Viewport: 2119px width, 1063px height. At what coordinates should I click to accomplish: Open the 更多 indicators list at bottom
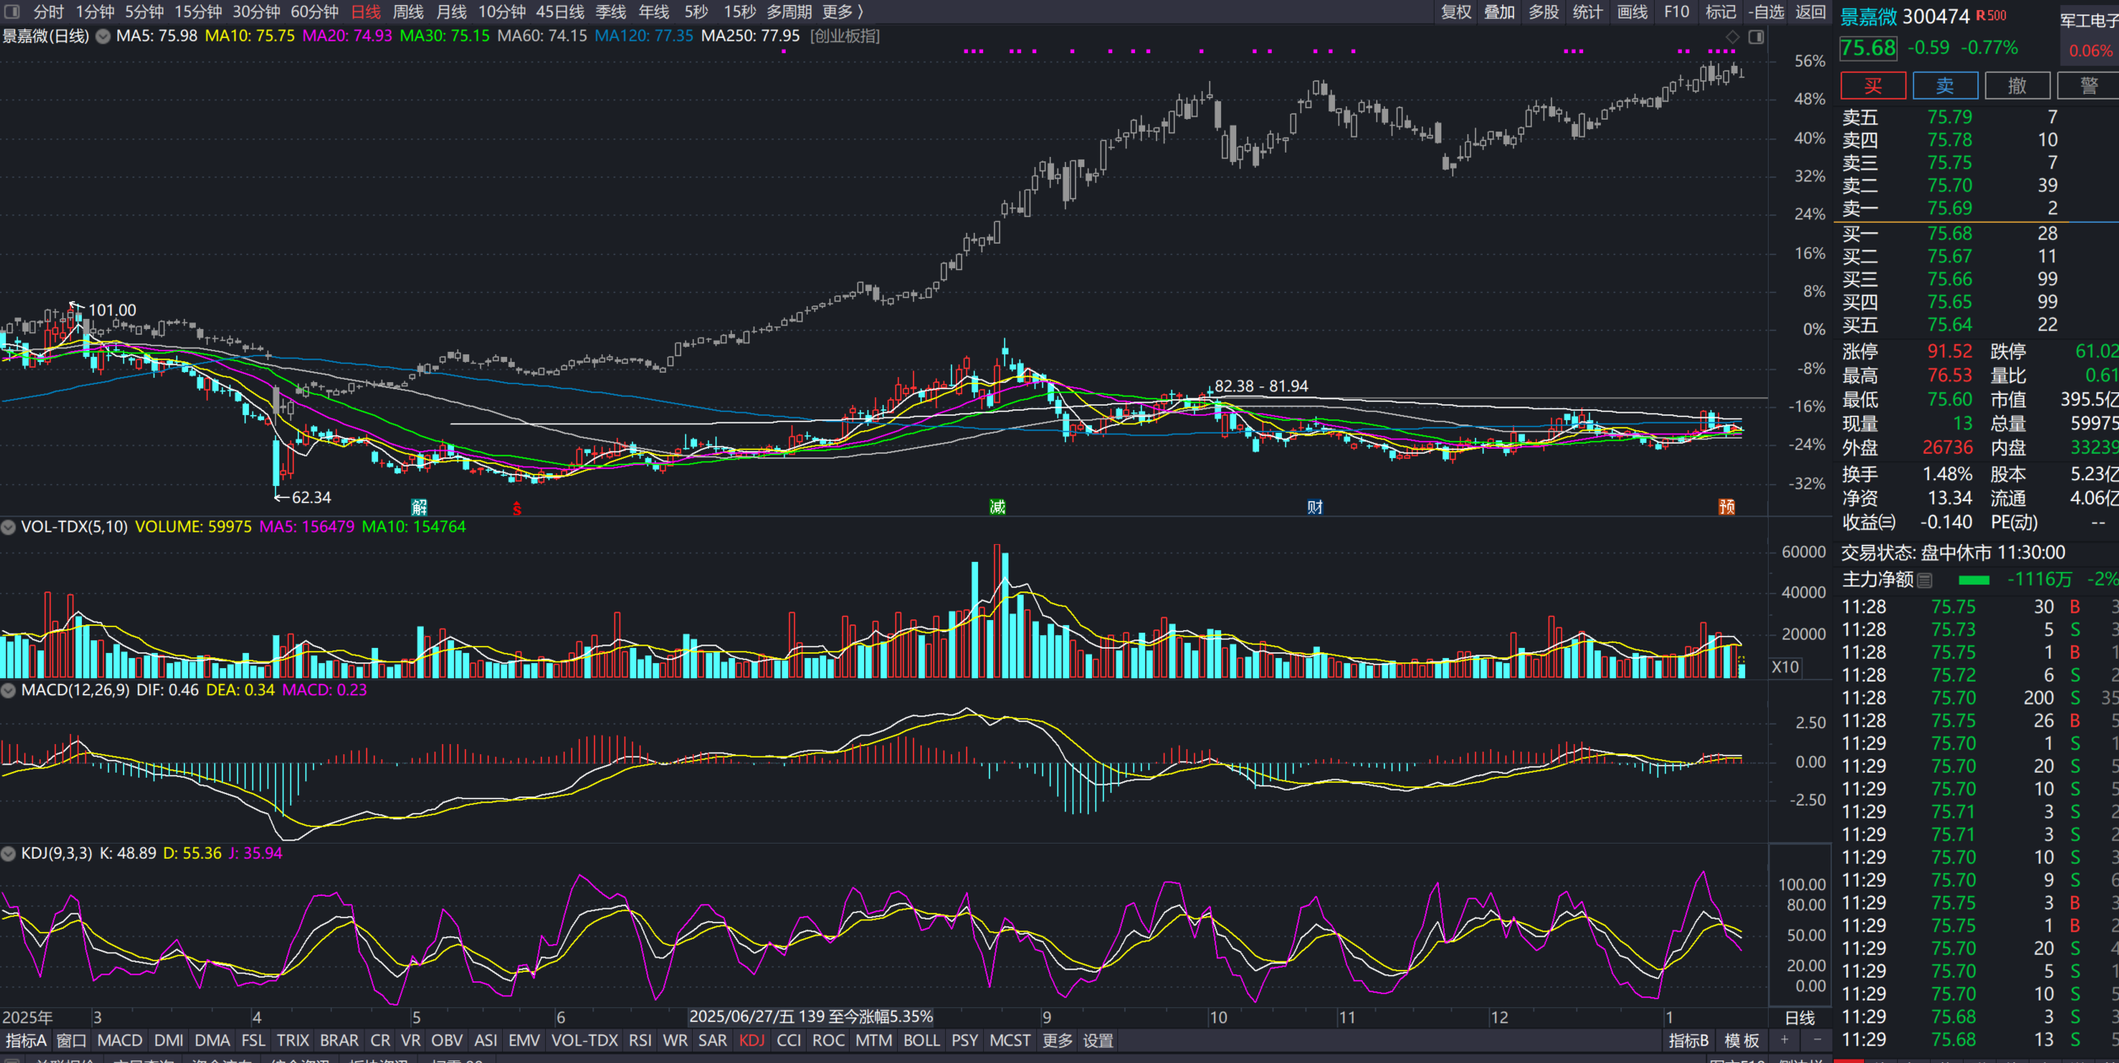pyautogui.click(x=1057, y=1041)
